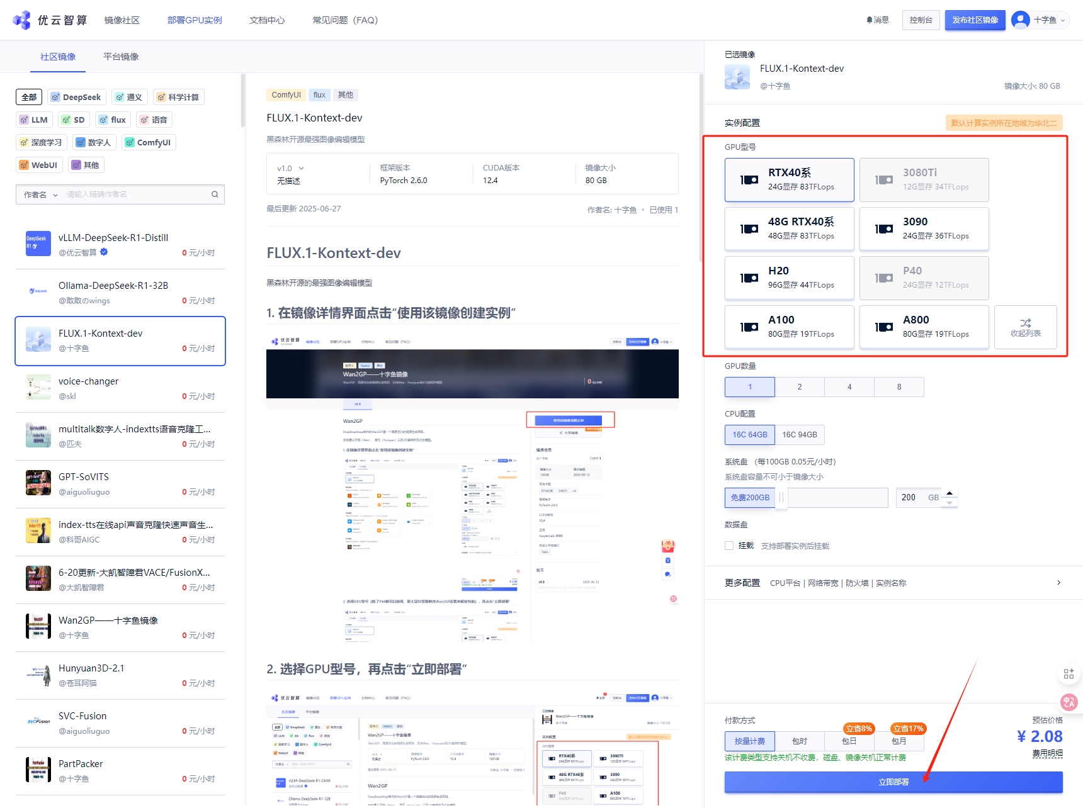This screenshot has height=808, width=1083.
Task: Increase system disk size stepper up
Action: [x=950, y=493]
